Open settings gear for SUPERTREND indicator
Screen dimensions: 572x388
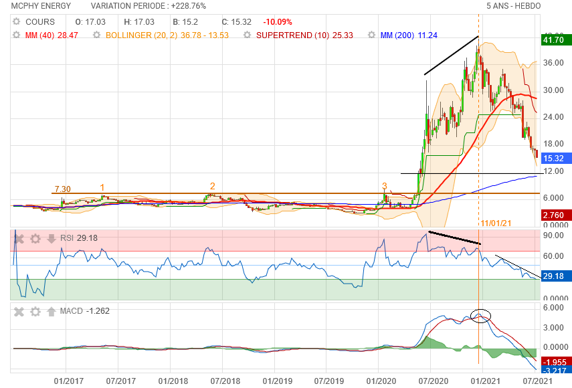[x=248, y=35]
